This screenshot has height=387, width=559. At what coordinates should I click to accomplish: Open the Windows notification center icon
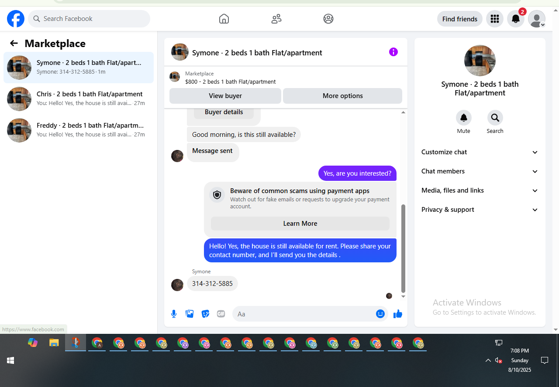coord(545,360)
